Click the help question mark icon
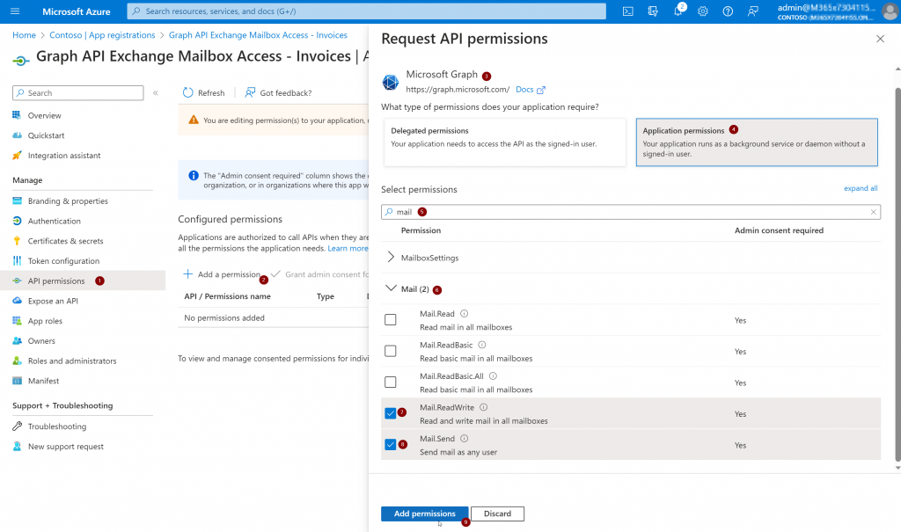 click(728, 11)
